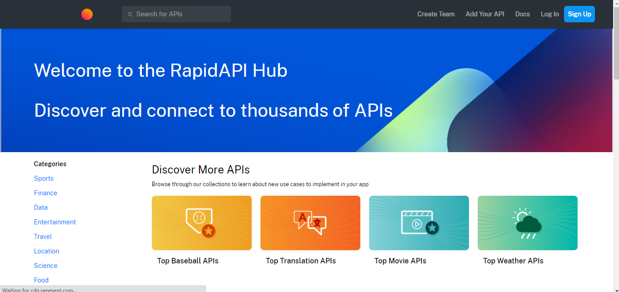Click the Discover More APIs heading

click(x=201, y=170)
